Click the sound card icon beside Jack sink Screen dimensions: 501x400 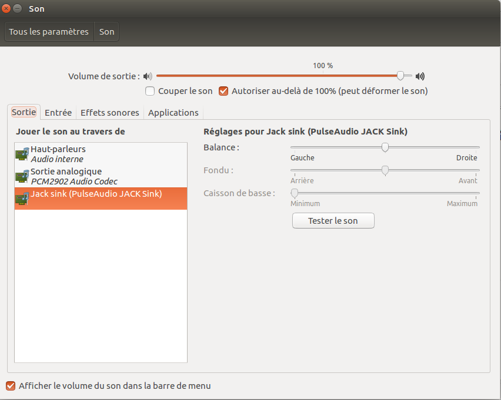pos(22,199)
